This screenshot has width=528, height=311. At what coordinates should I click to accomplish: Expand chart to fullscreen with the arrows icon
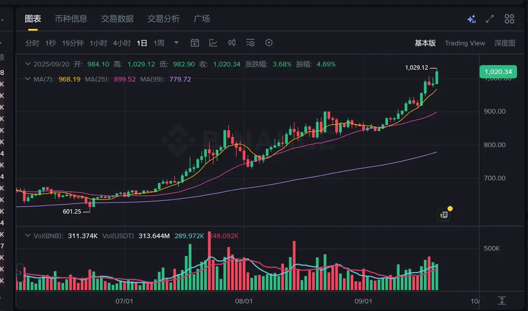click(490, 19)
